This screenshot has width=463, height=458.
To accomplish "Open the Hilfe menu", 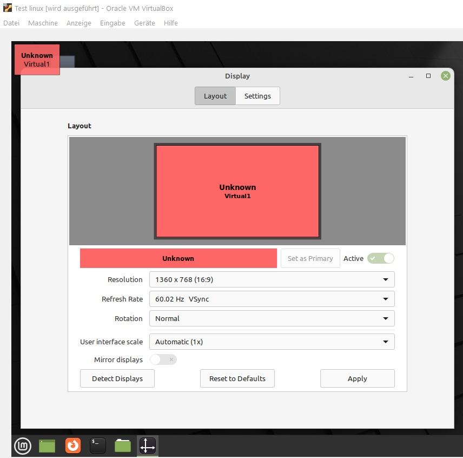I will click(171, 23).
